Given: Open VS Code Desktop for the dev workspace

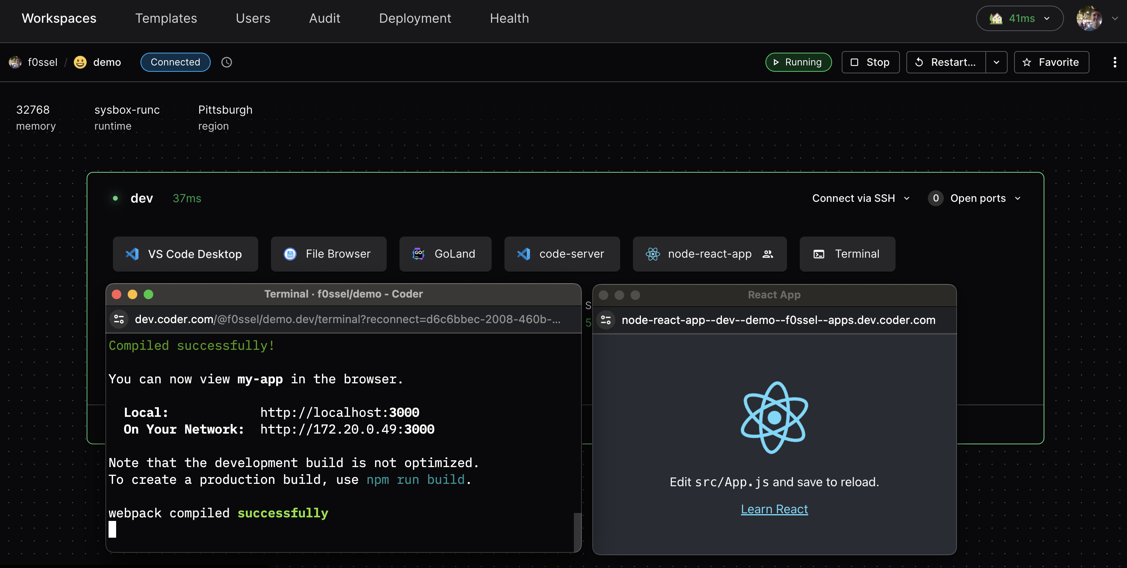Looking at the screenshot, I should tap(185, 254).
